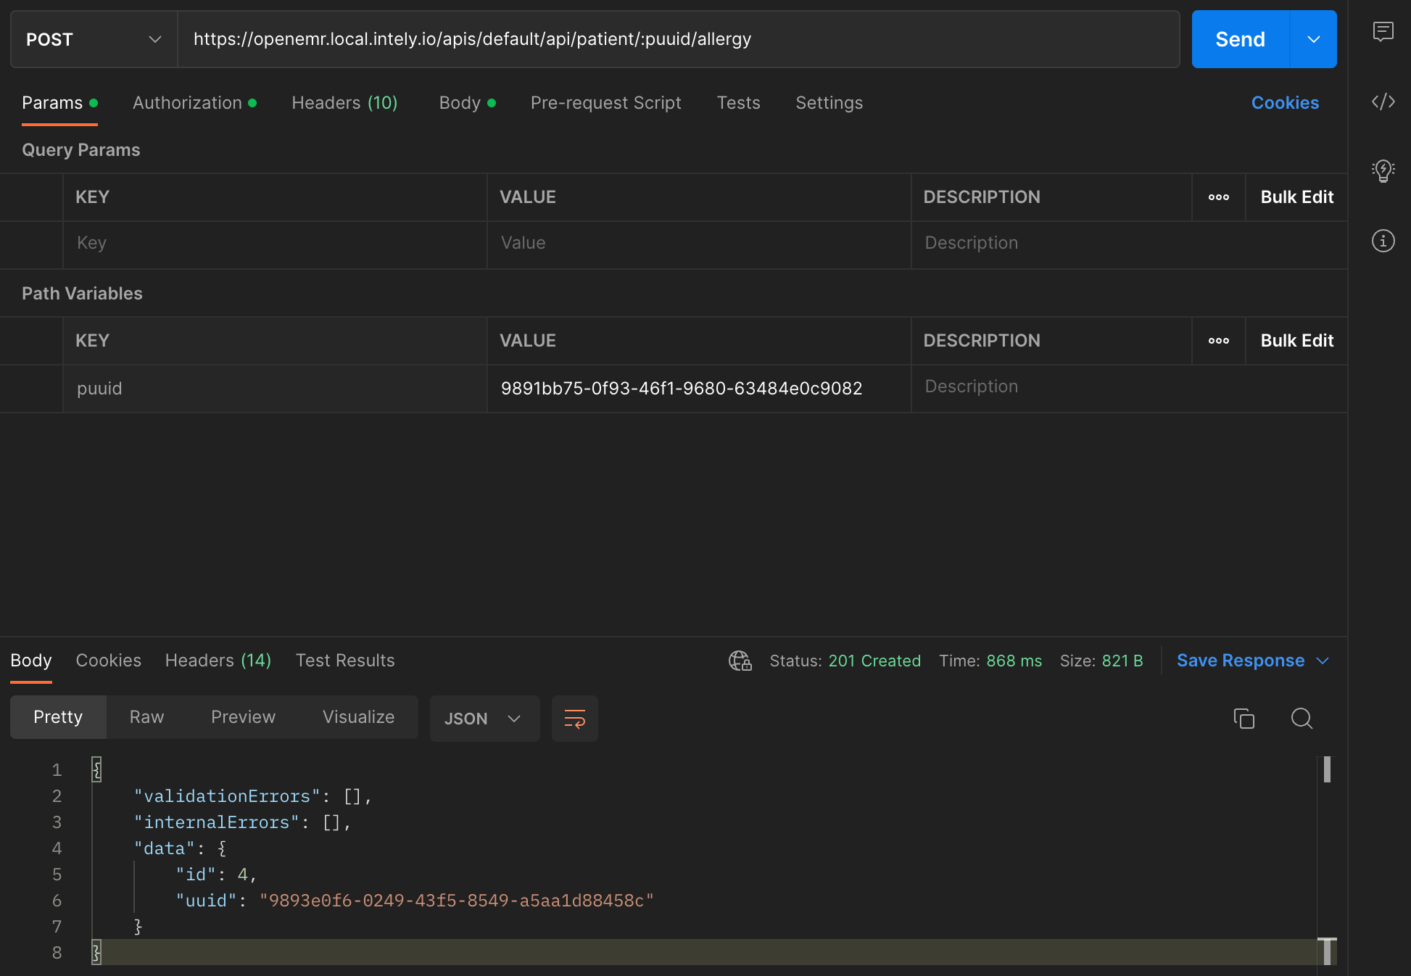Click the network security padlock status icon
This screenshot has height=976, width=1411.
(x=740, y=661)
